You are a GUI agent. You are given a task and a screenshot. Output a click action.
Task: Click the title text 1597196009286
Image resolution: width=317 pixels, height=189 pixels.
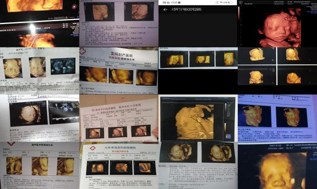[186, 9]
